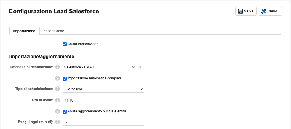
Task: Click the Salva save button
Action: pos(246,11)
